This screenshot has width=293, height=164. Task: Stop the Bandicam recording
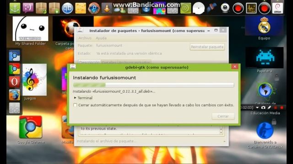tap(282, 108)
